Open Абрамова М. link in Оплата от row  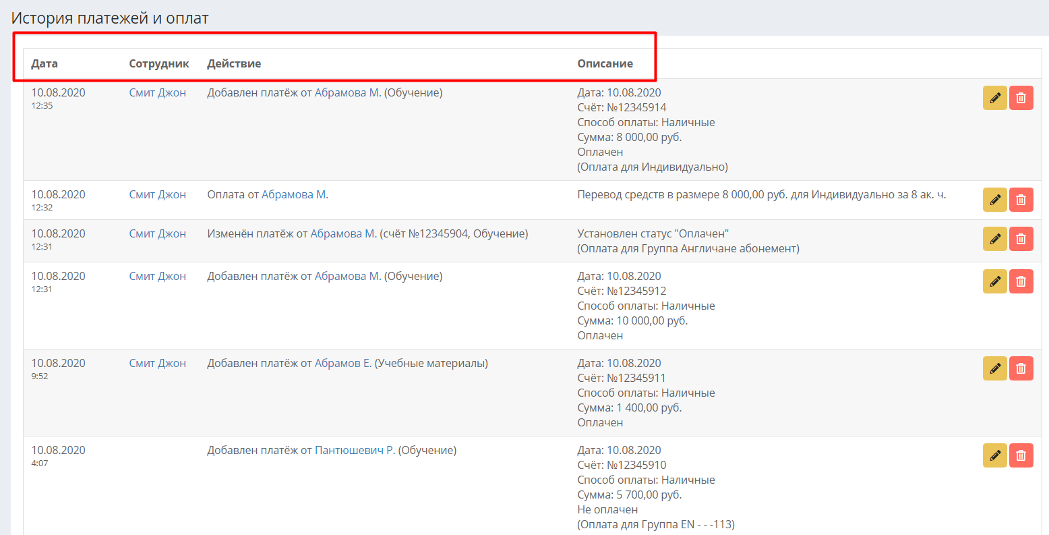295,195
